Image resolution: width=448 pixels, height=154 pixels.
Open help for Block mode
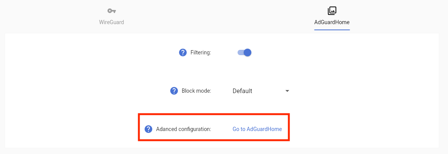(174, 91)
